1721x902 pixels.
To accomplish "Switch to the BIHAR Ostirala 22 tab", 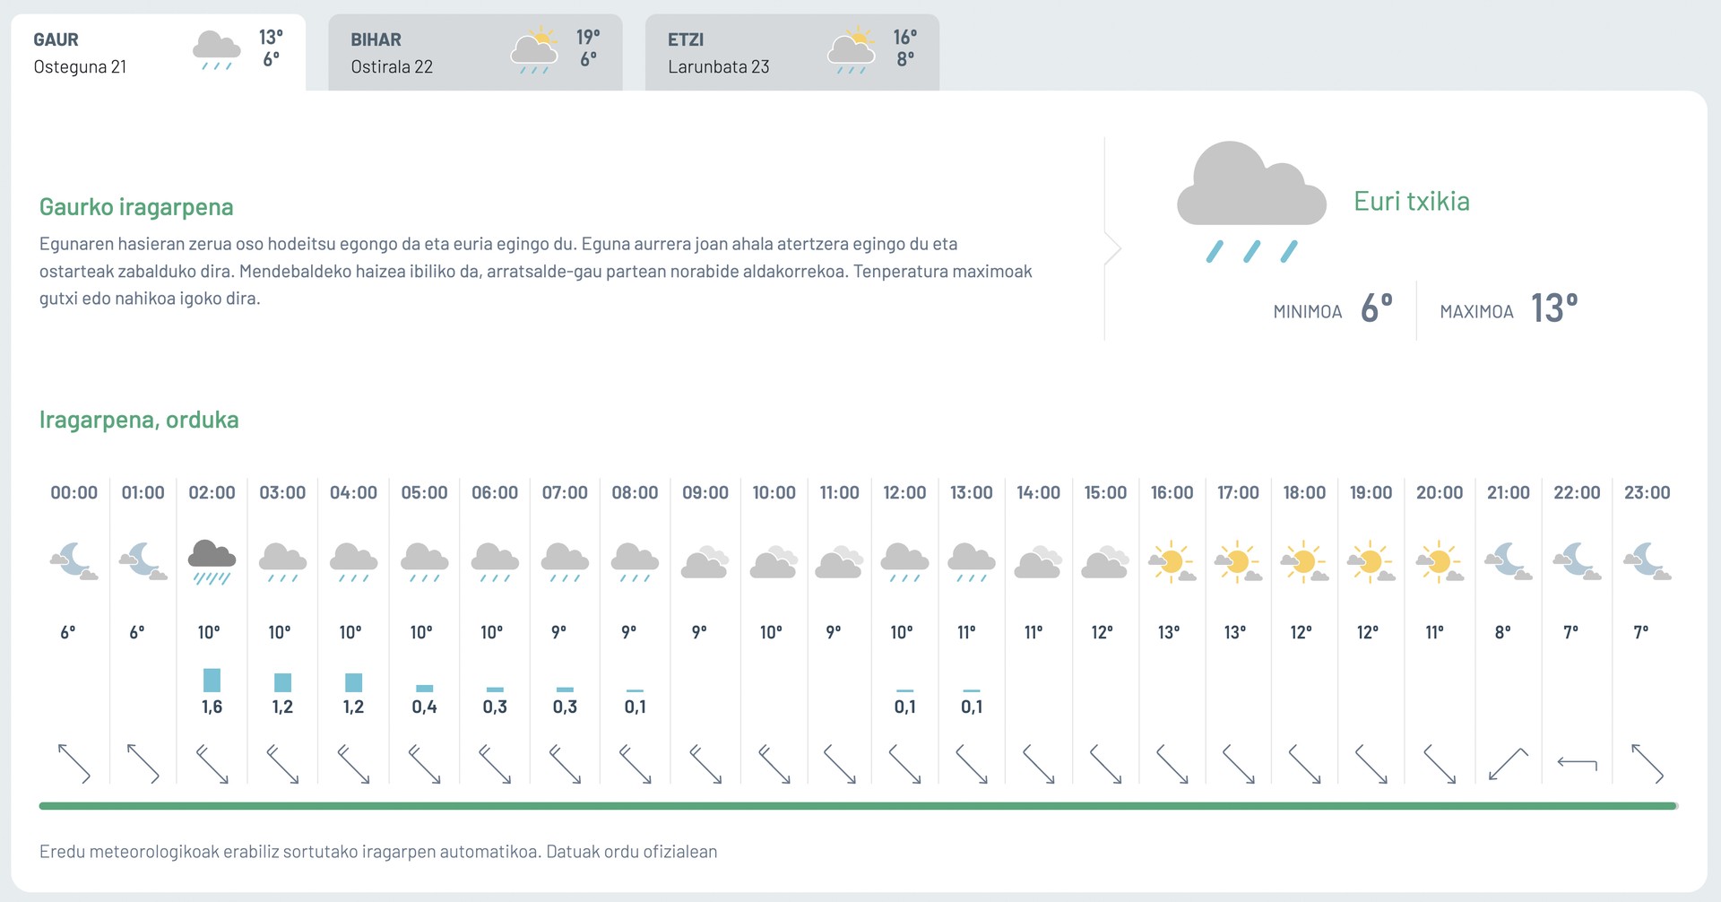I will point(475,52).
